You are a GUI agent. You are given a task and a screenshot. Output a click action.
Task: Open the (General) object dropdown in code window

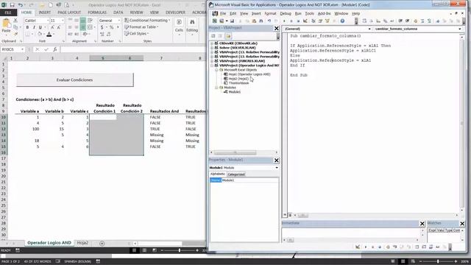coord(369,29)
